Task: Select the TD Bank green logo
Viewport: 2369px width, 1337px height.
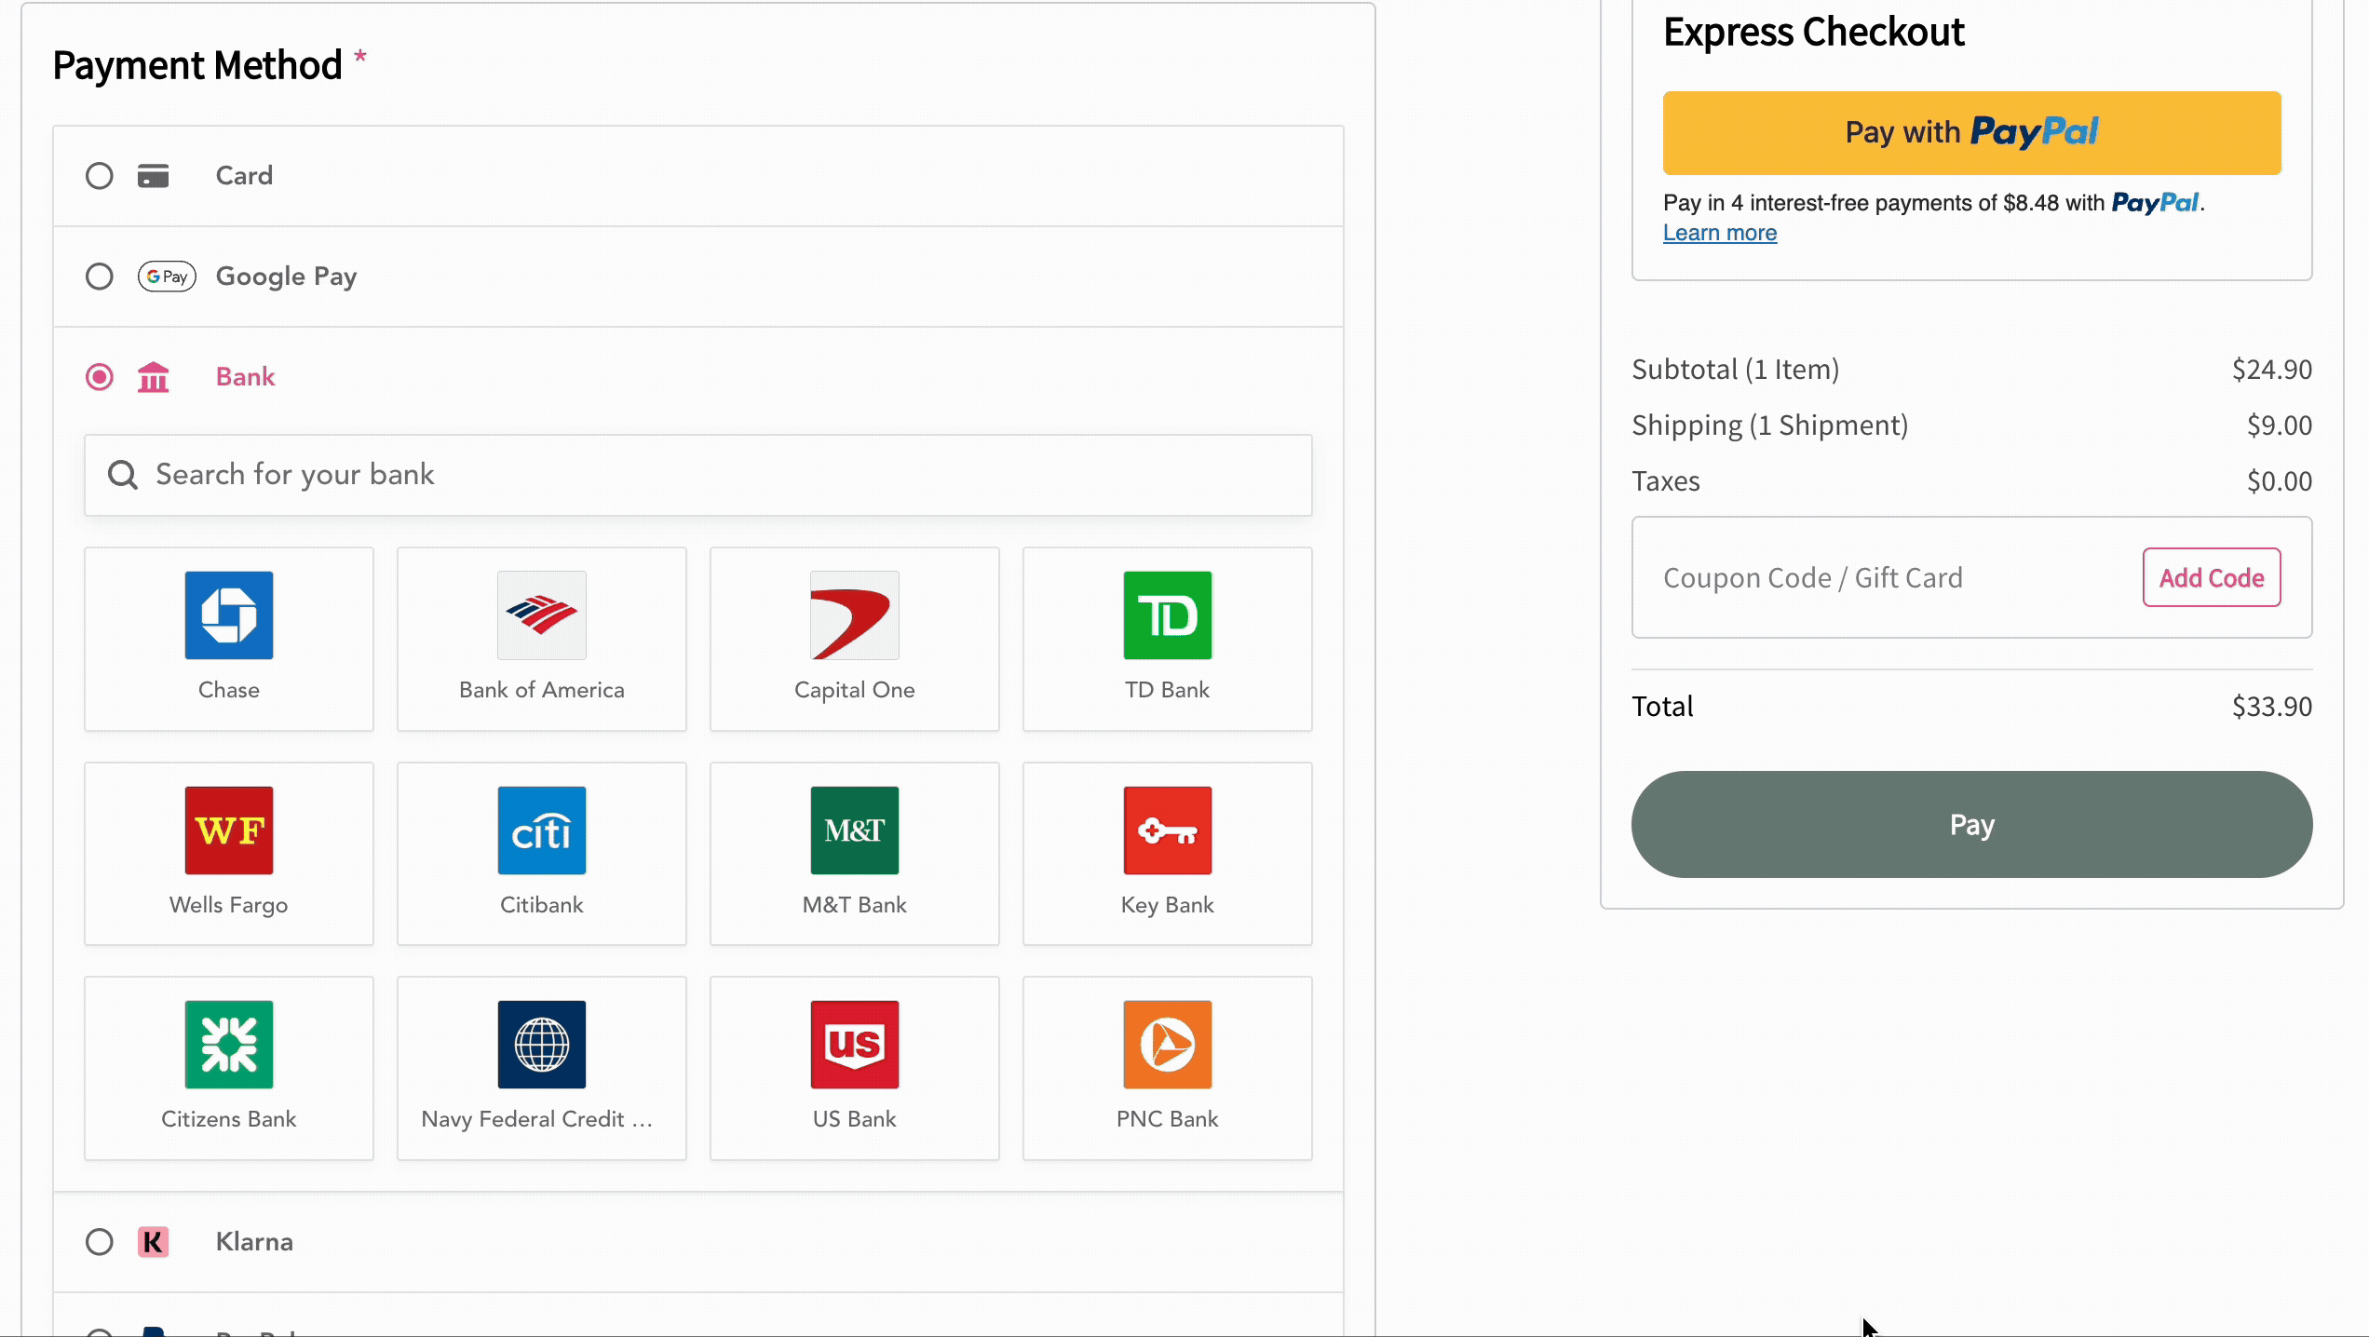Action: point(1167,615)
